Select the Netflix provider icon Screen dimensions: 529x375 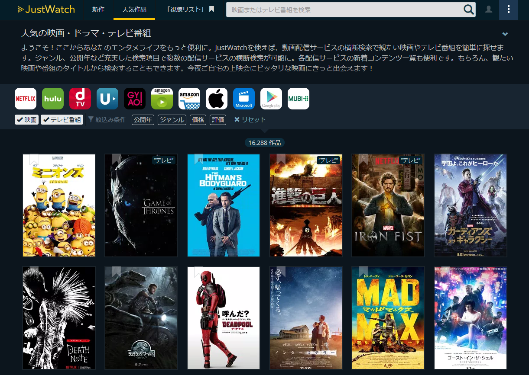pos(26,99)
